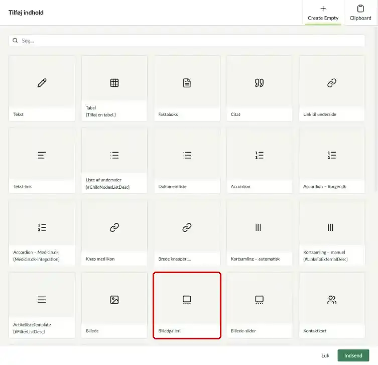
Task: Select the Citat quotation marks icon
Action: [259, 83]
